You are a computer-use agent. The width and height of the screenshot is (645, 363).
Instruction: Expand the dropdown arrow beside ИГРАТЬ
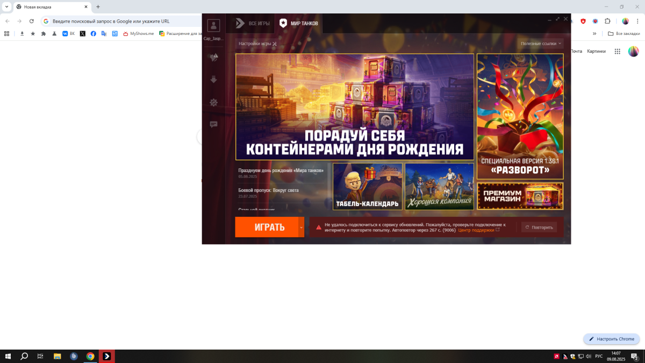click(x=302, y=227)
